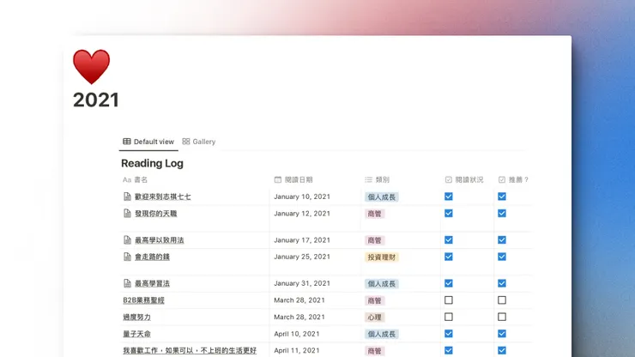This screenshot has height=357, width=635.
Task: Uncheck 閱讀狀況 for 會走路的錢
Action: pyautogui.click(x=448, y=257)
